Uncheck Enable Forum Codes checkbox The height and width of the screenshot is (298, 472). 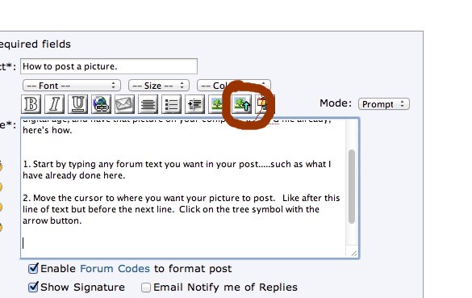coord(33,268)
